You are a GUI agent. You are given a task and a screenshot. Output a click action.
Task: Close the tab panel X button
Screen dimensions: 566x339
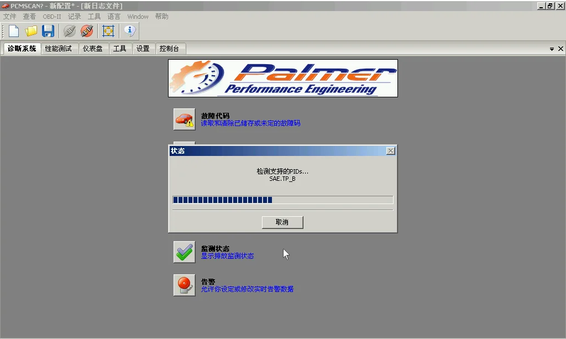click(560, 49)
